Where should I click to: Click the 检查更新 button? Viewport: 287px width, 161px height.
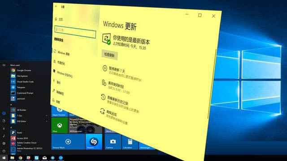click(109, 55)
